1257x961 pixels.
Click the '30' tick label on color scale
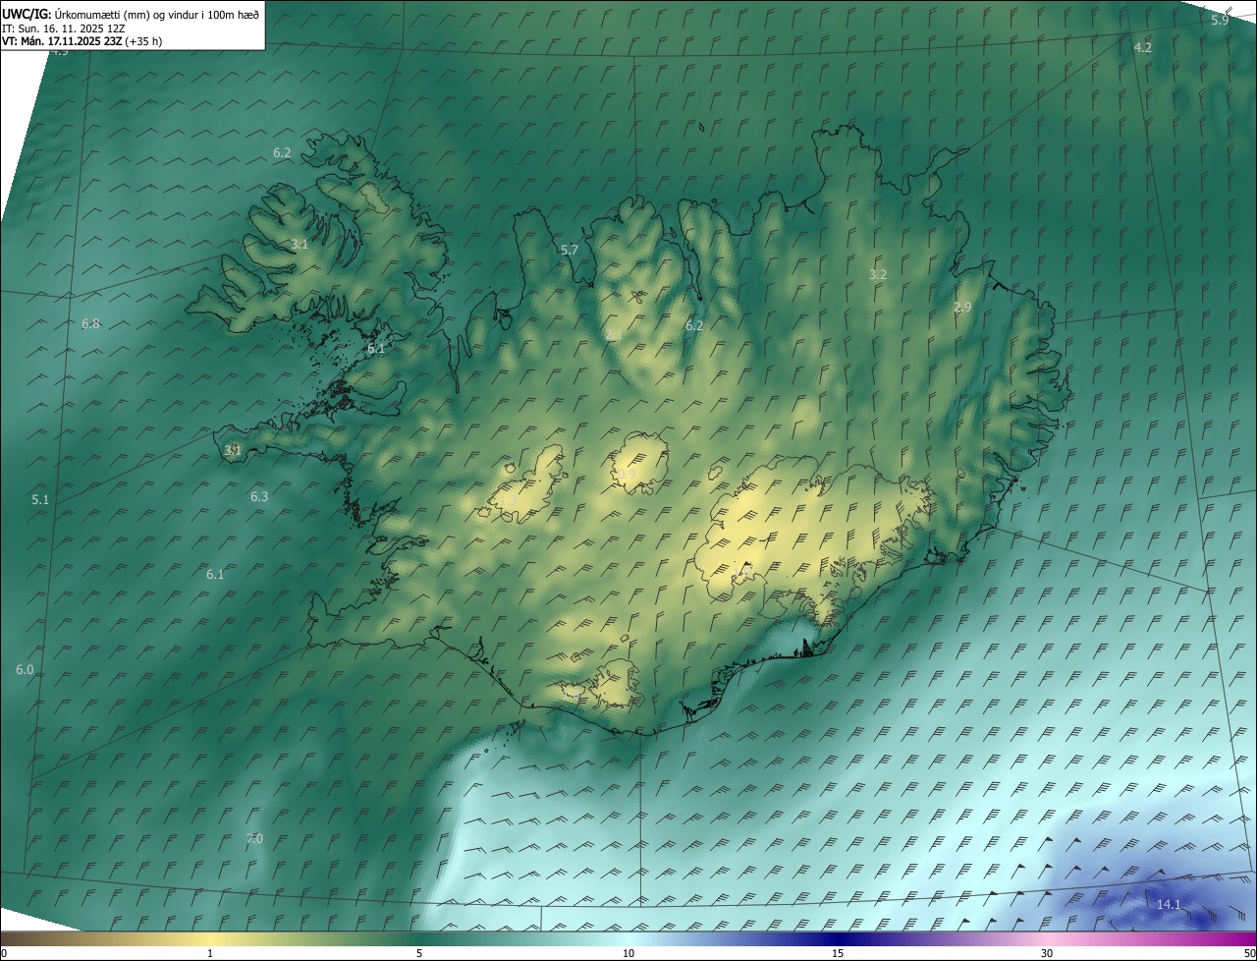click(x=1047, y=953)
